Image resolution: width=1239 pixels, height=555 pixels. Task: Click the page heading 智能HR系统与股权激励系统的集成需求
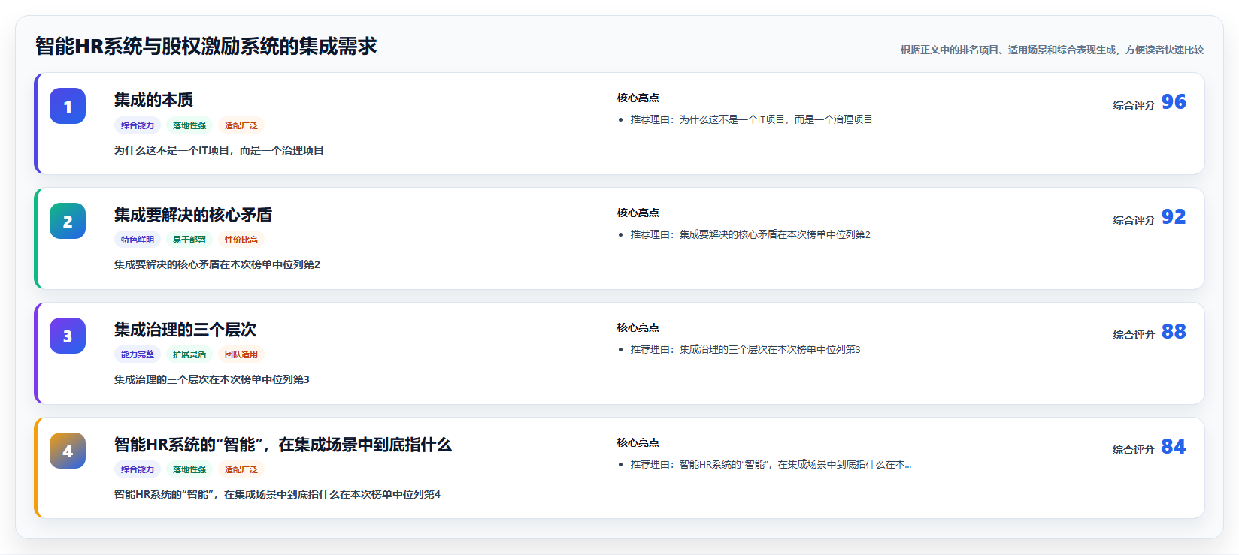tap(206, 46)
